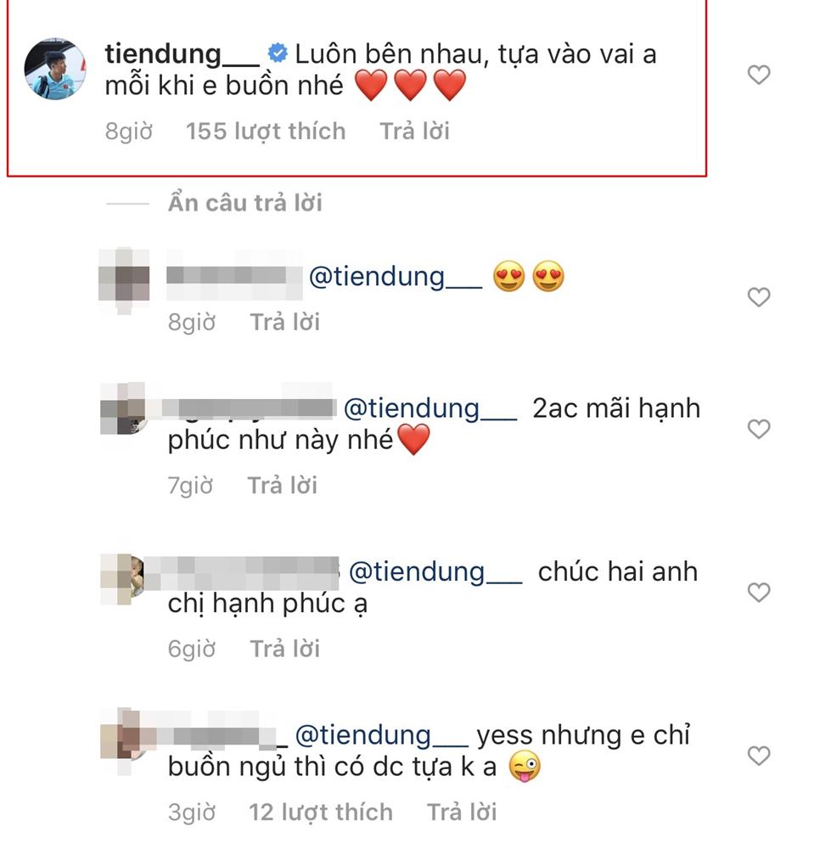View the 155 lượt thích likes list
This screenshot has height=849, width=814.
point(266,132)
